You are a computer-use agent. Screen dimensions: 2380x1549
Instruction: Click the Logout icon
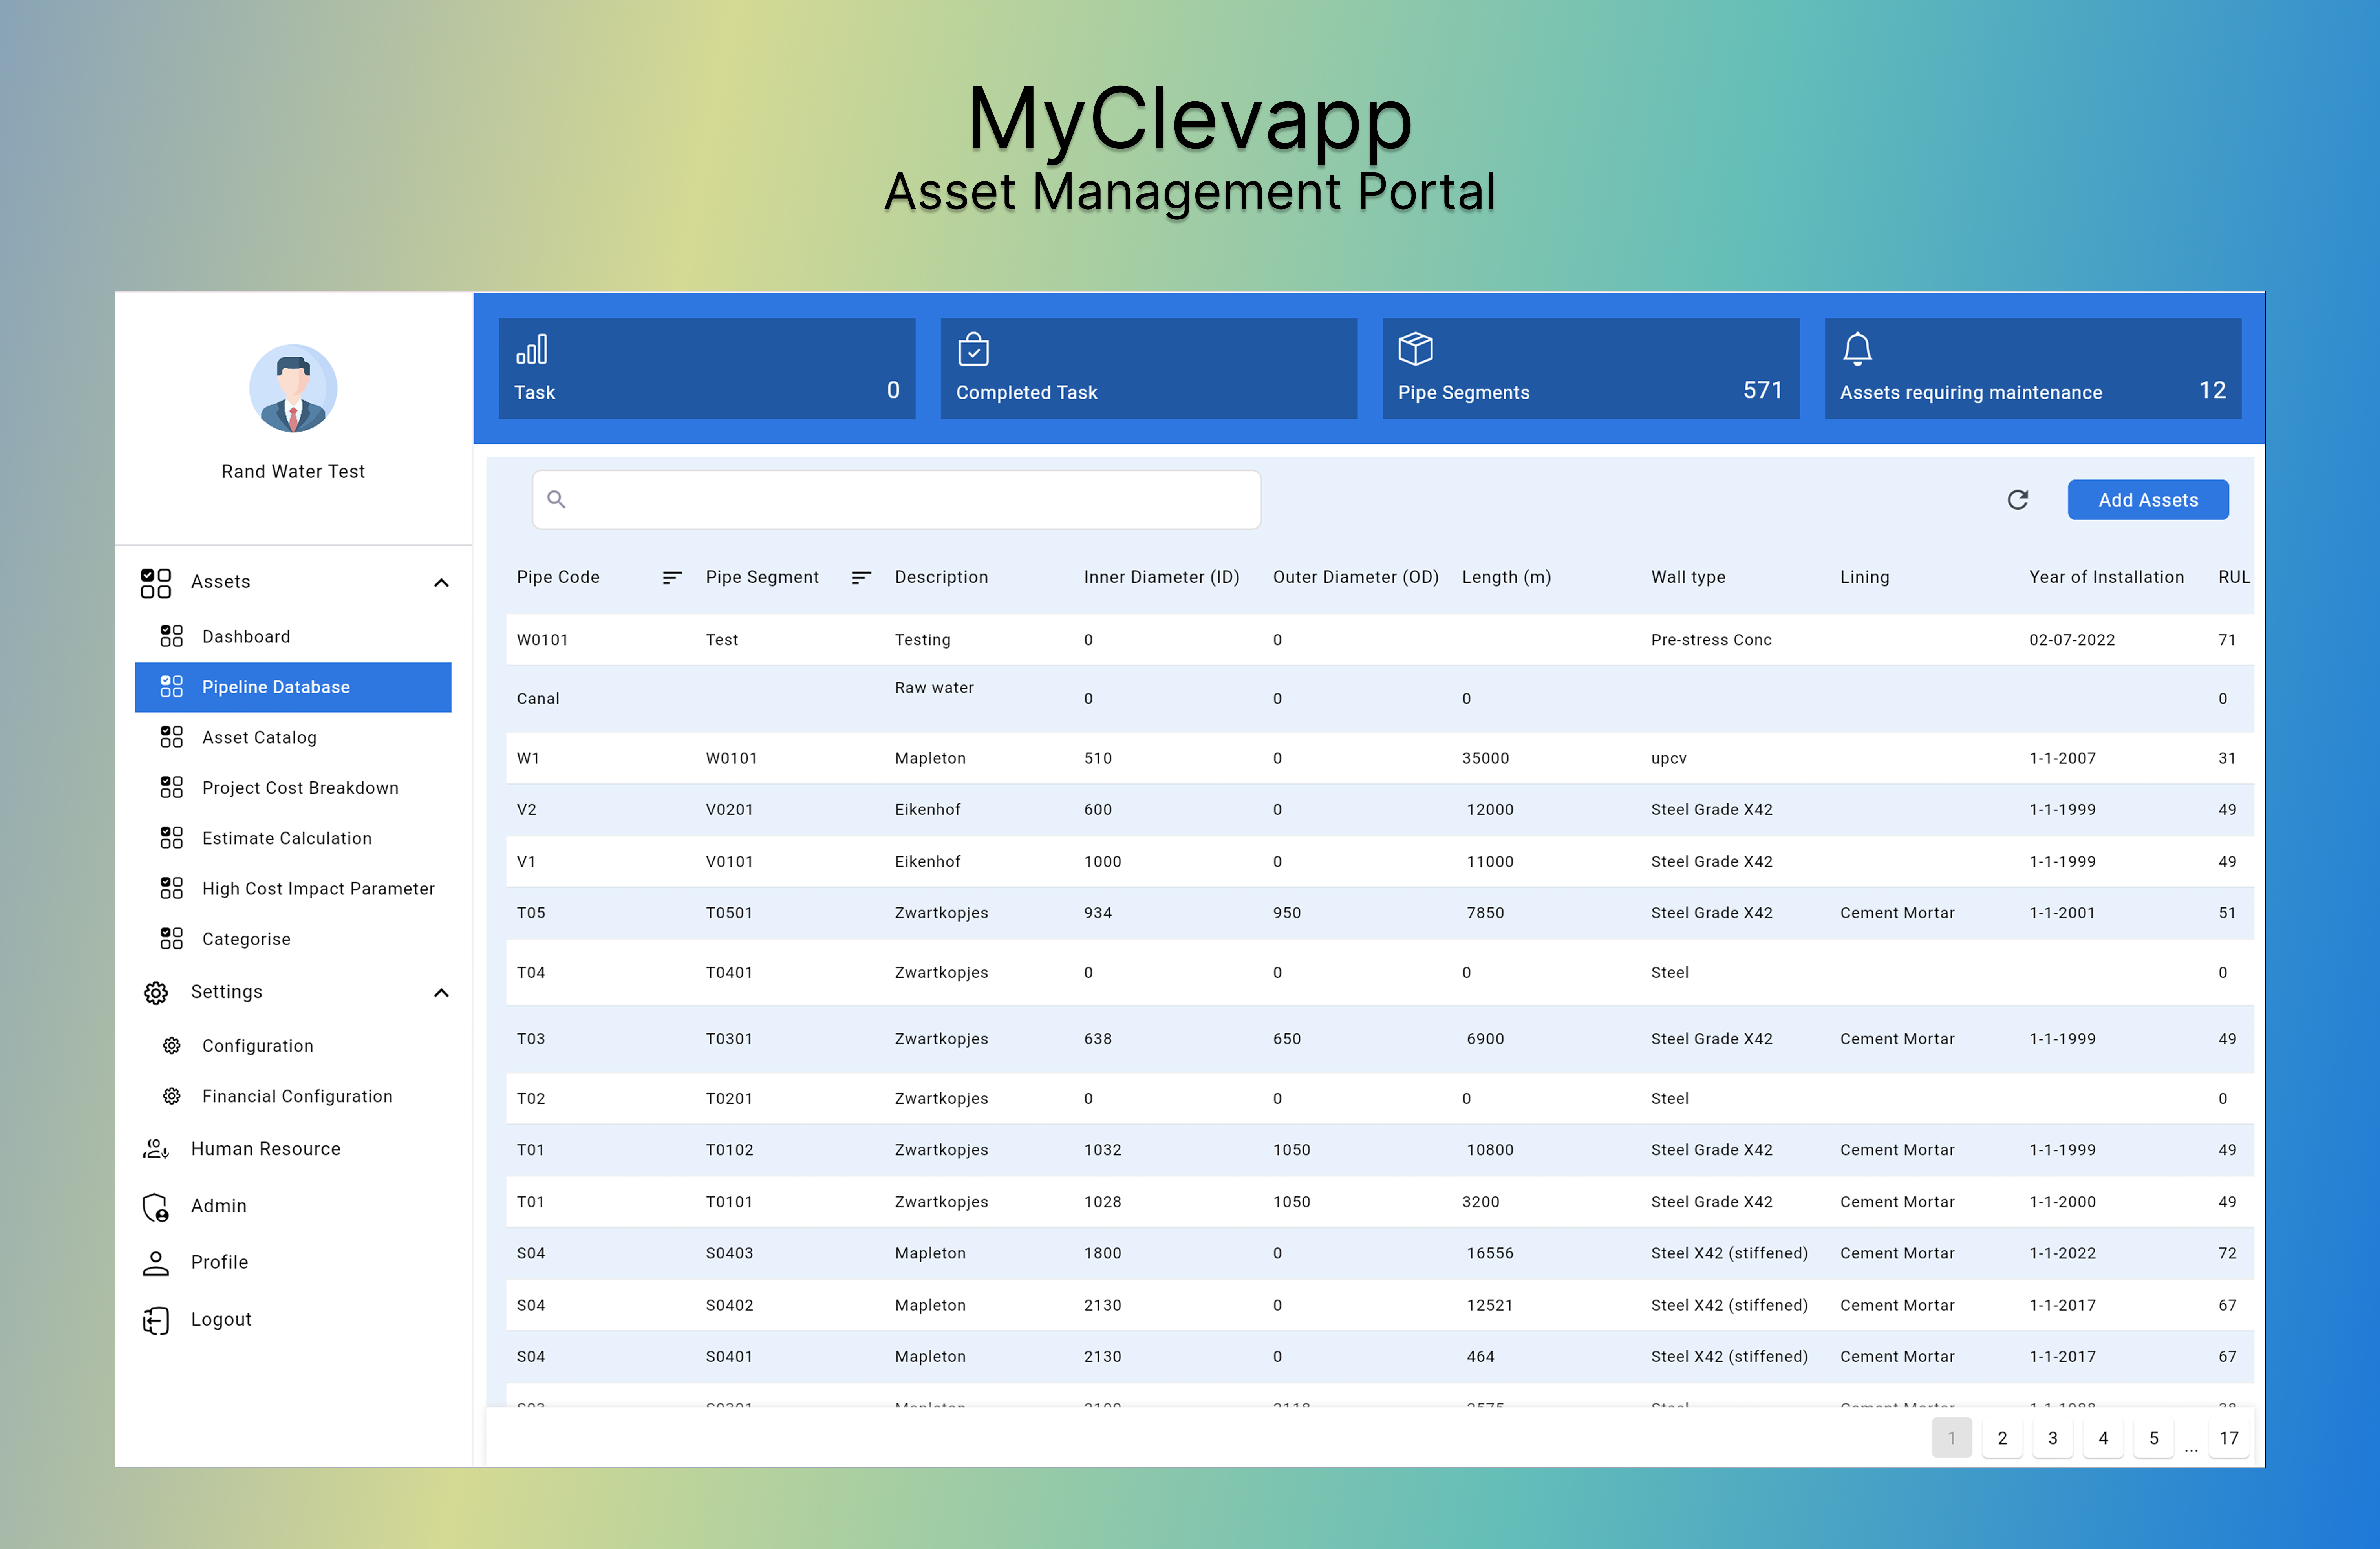coord(156,1320)
